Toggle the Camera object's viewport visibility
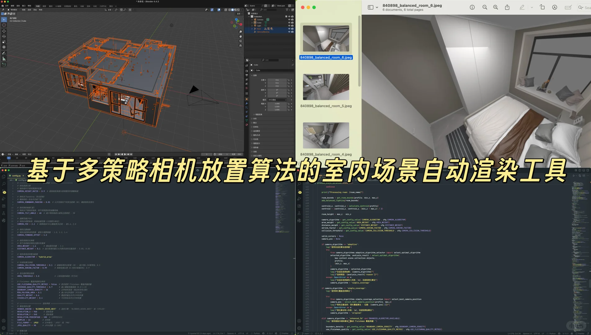The width and height of the screenshot is (591, 335). tap(289, 20)
